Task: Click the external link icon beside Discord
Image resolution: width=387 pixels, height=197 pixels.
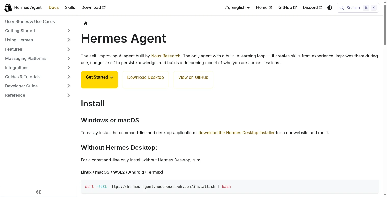Action: point(321,7)
